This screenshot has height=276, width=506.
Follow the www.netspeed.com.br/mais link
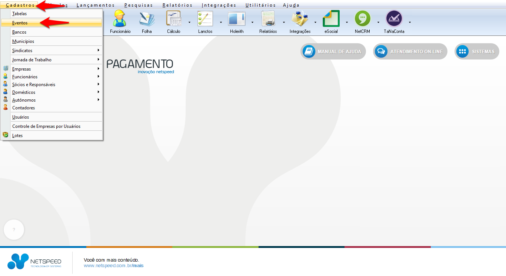pyautogui.click(x=113, y=266)
